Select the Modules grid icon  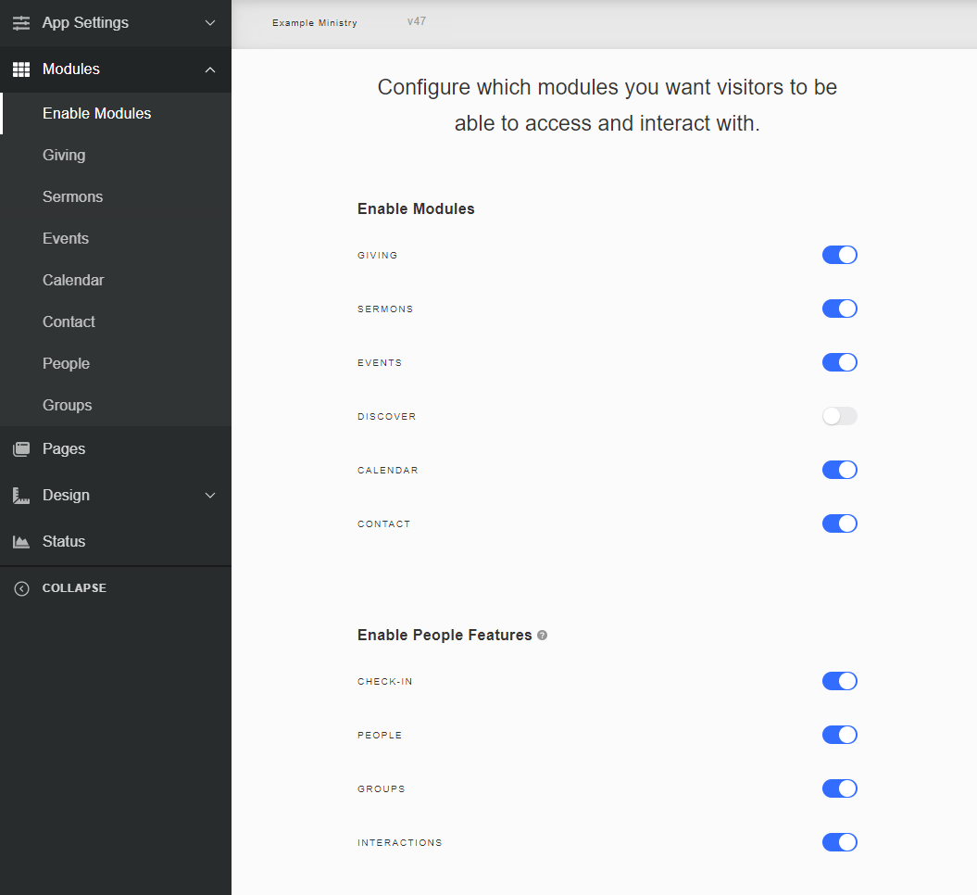20,69
